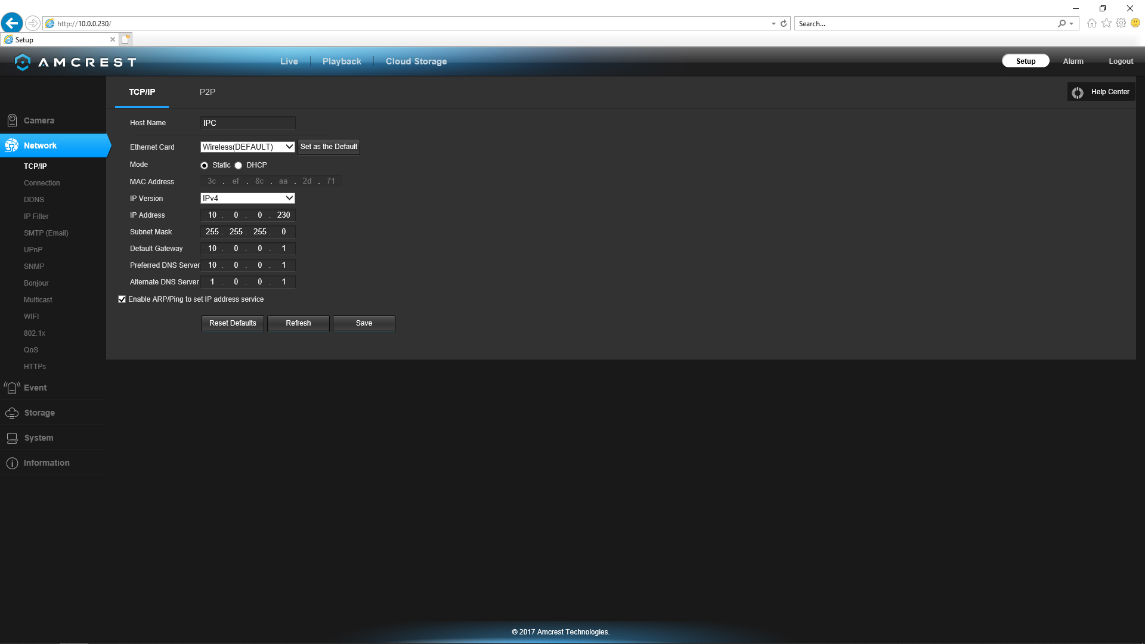The height and width of the screenshot is (644, 1145).
Task: Click the Logout link
Action: tap(1121, 61)
